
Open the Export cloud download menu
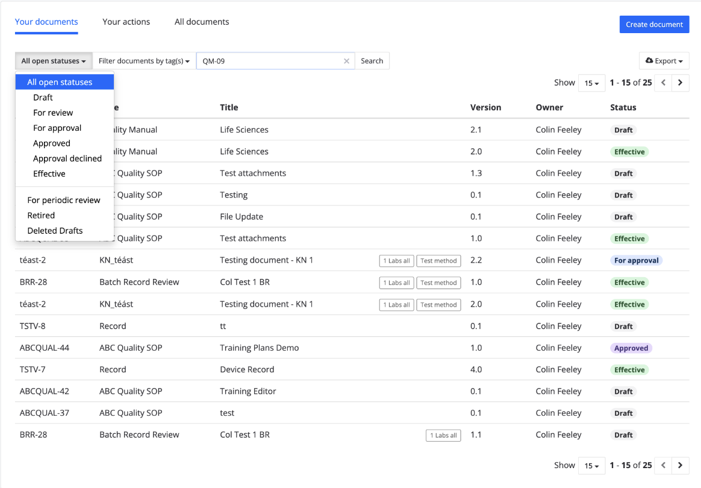pos(664,61)
